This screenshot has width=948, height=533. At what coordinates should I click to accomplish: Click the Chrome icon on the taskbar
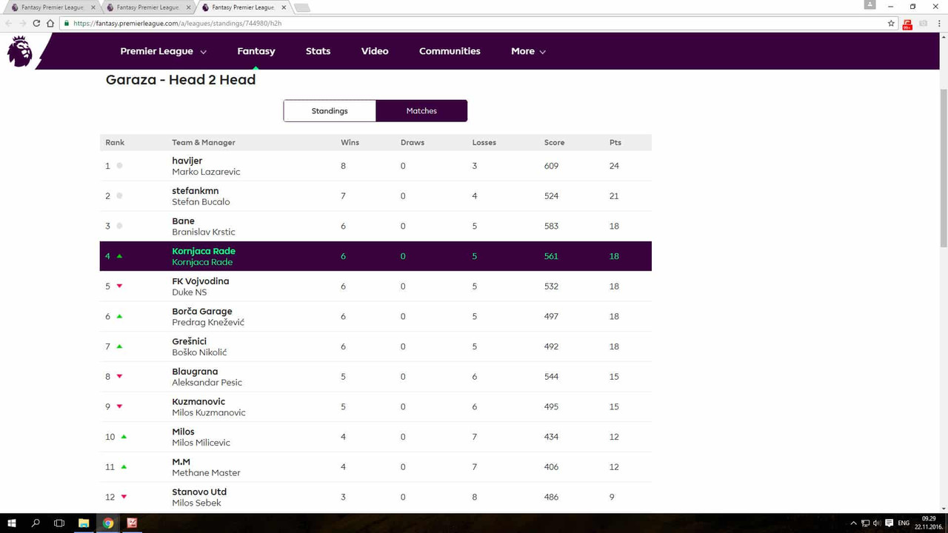[x=108, y=523]
